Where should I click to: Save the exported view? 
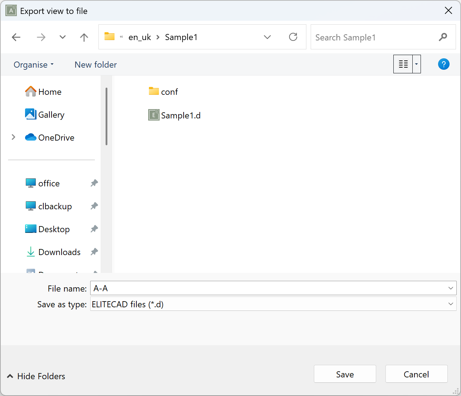pyautogui.click(x=345, y=374)
